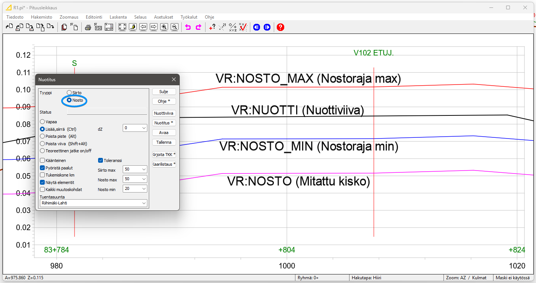This screenshot has height=283, width=536.
Task: Select the Siirto type radio button
Action: point(69,92)
